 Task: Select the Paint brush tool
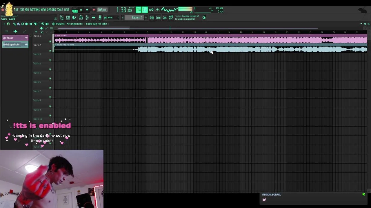(x=19, y=24)
